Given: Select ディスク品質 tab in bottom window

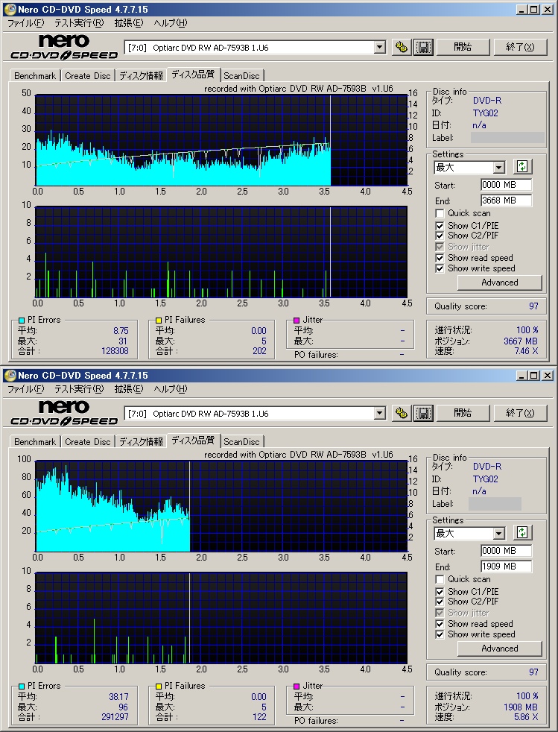Looking at the screenshot, I should 193,441.
